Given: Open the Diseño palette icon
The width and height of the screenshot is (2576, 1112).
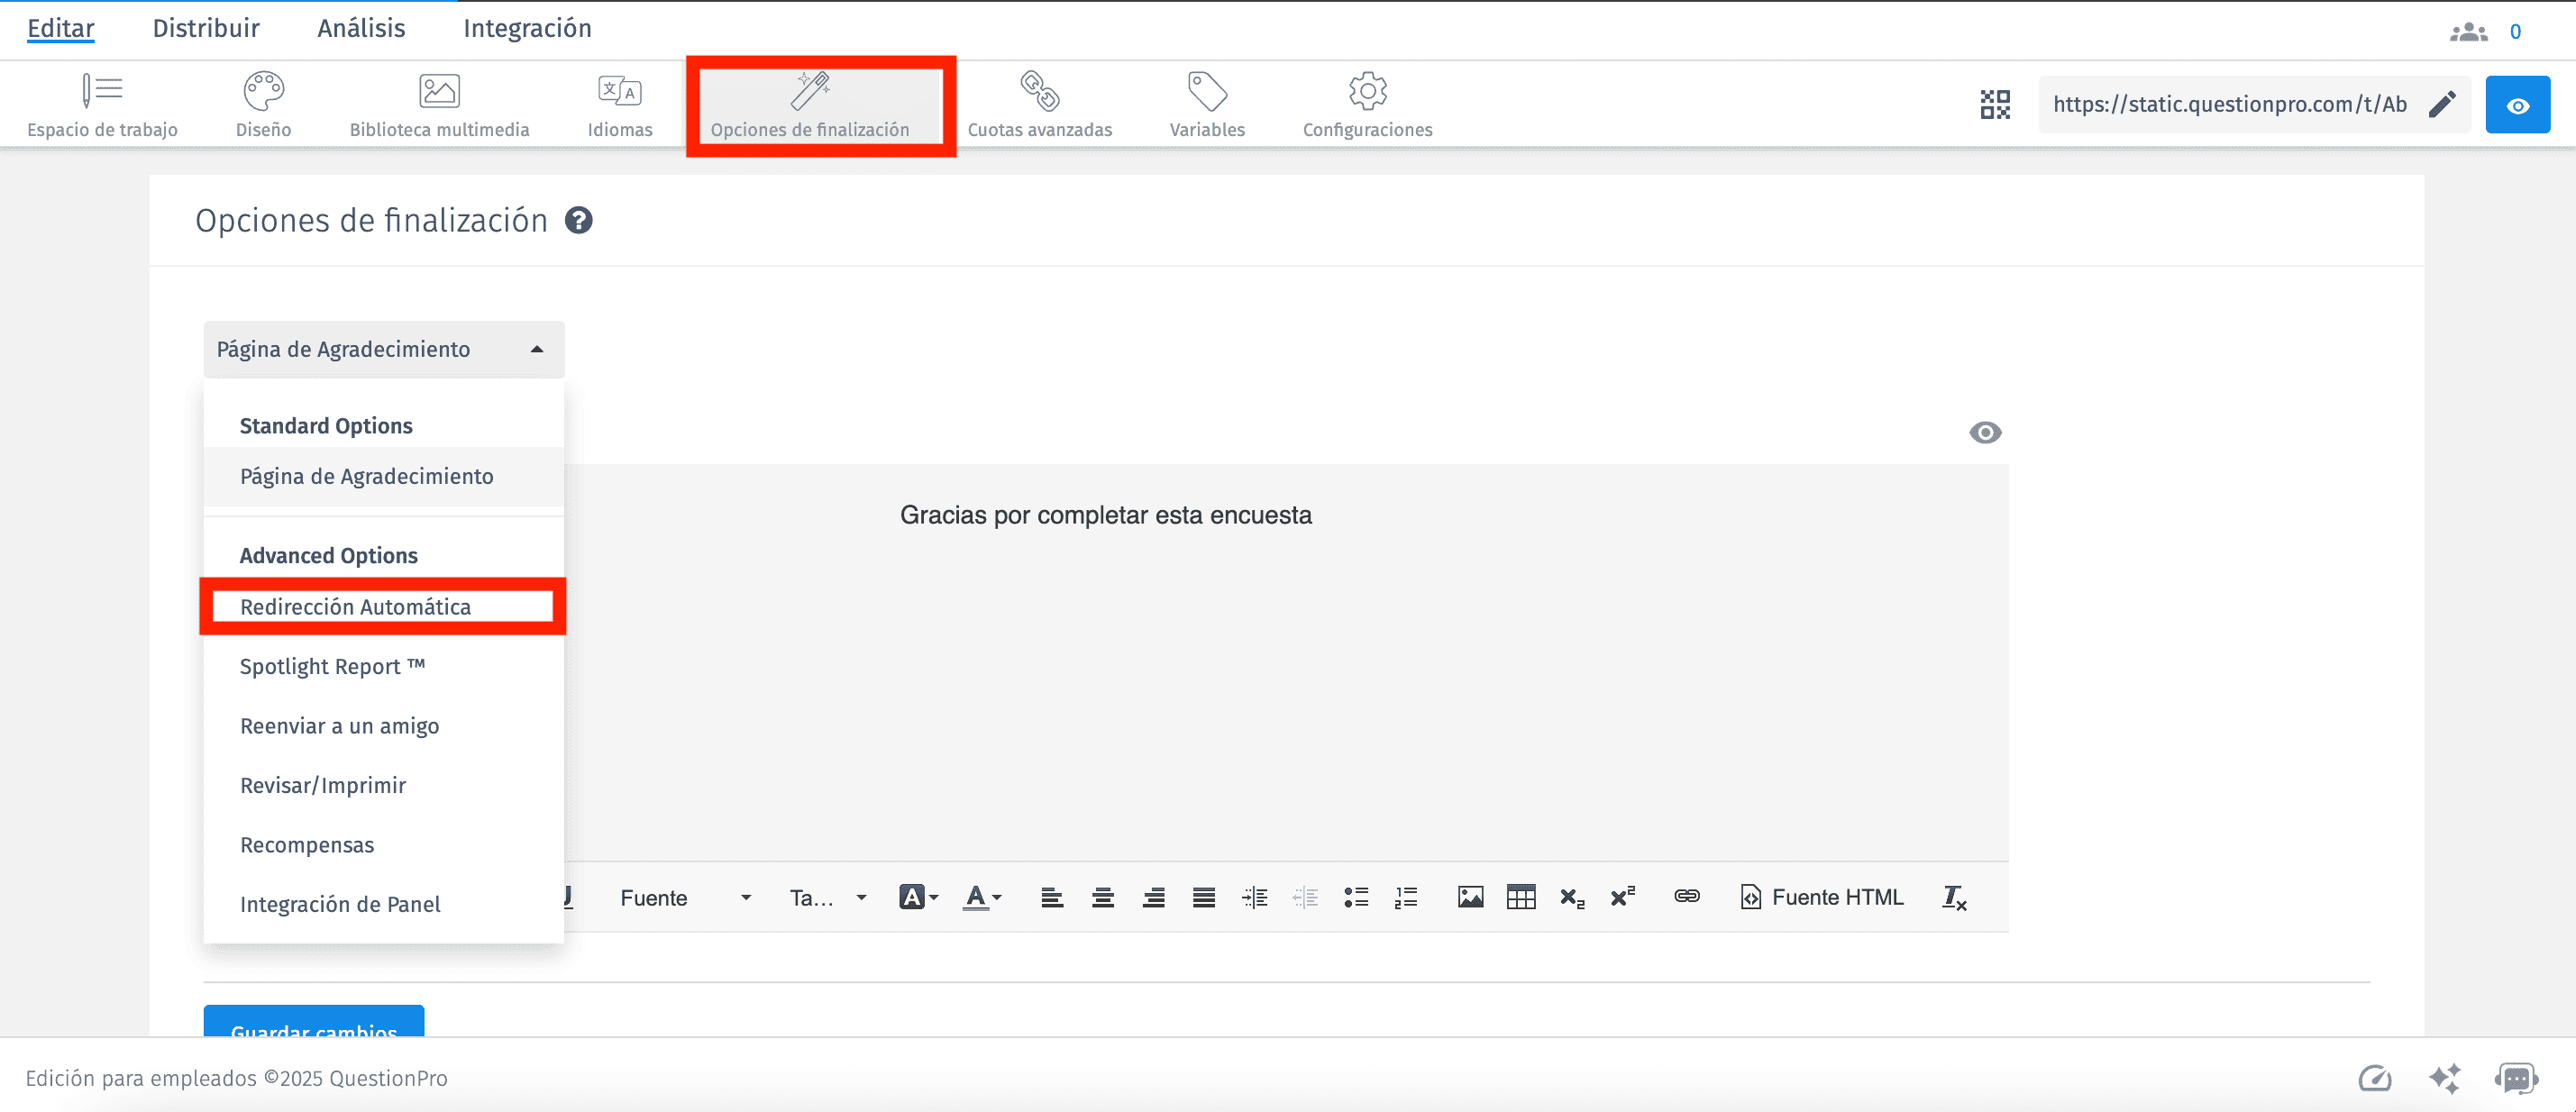Looking at the screenshot, I should [263, 91].
